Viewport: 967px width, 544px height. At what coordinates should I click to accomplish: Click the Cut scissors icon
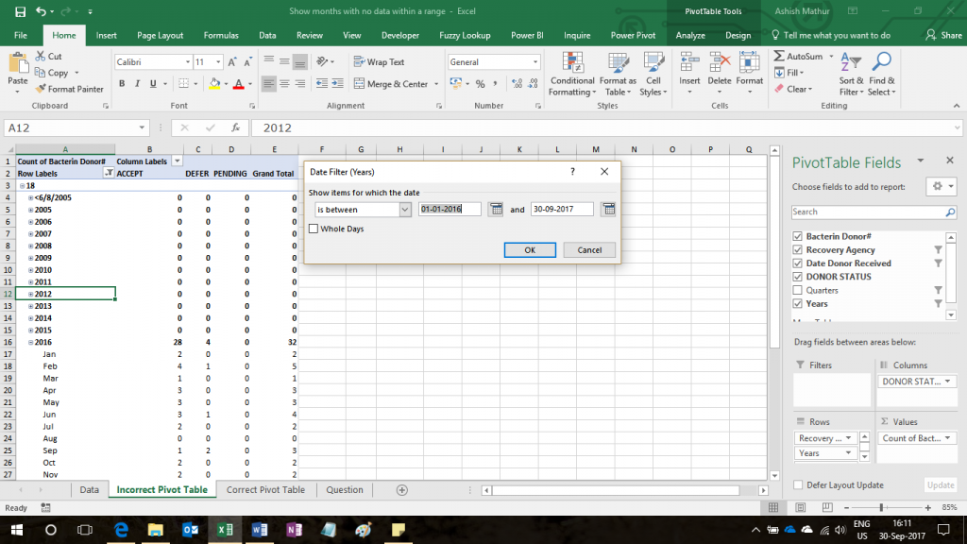[x=41, y=56]
